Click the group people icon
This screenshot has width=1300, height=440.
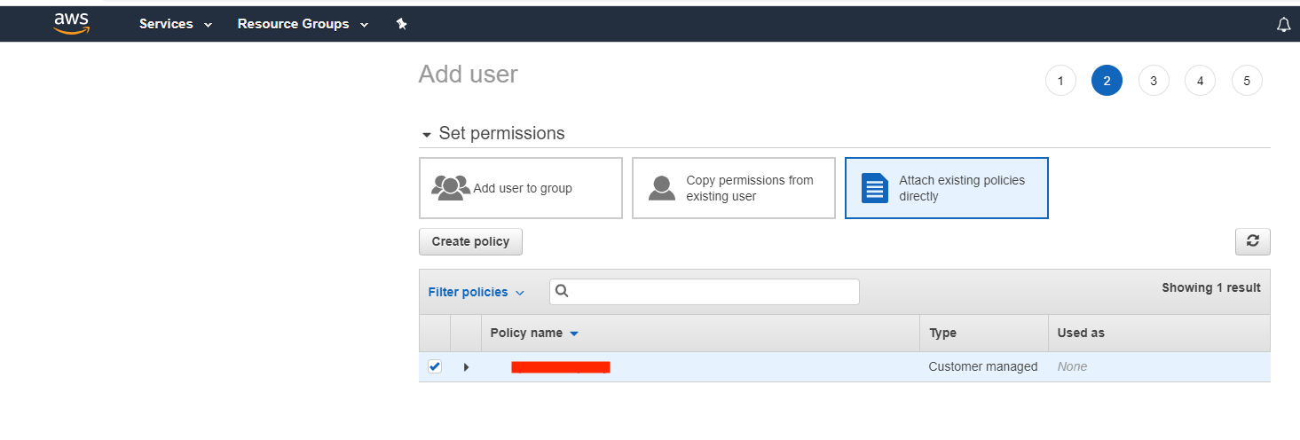pos(451,187)
